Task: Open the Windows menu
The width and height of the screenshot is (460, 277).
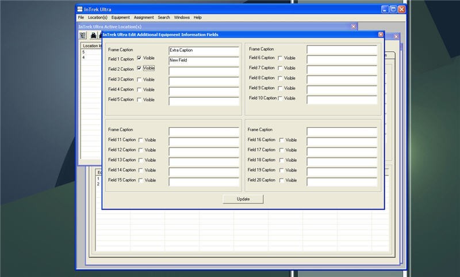Action: click(x=182, y=17)
